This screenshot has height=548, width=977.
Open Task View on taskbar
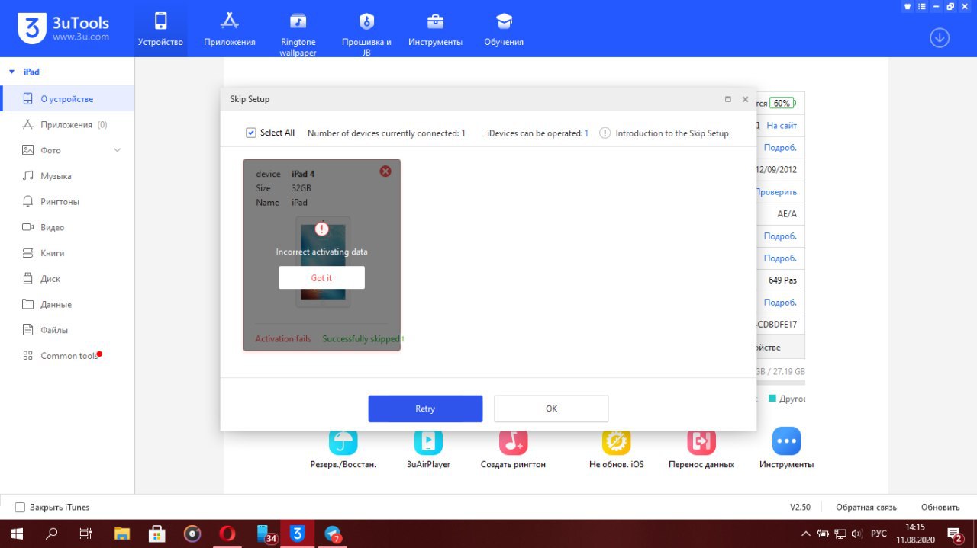point(86,534)
